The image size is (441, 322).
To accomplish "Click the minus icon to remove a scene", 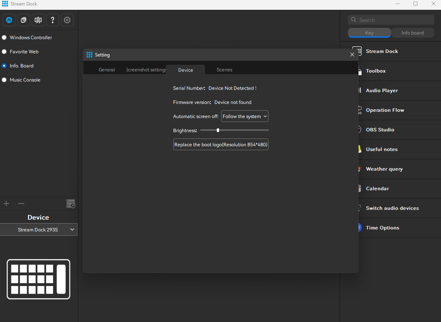I will [x=21, y=204].
